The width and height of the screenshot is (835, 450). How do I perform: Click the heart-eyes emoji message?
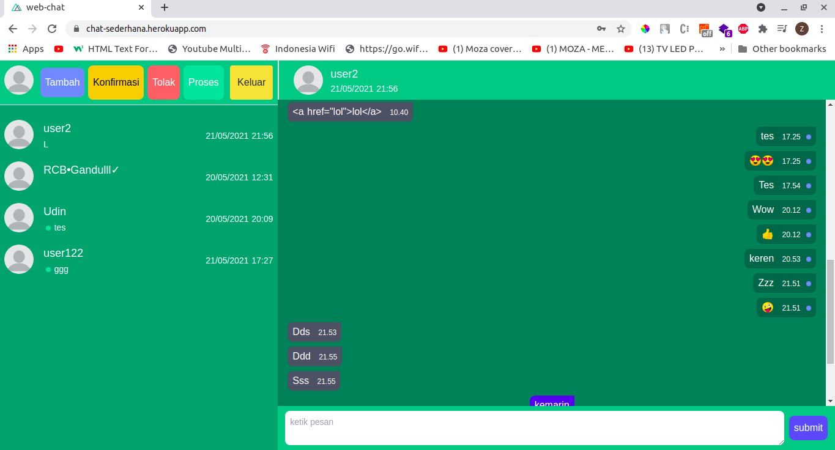click(780, 161)
